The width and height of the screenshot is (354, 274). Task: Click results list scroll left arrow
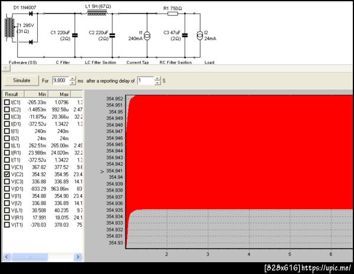click(6, 257)
